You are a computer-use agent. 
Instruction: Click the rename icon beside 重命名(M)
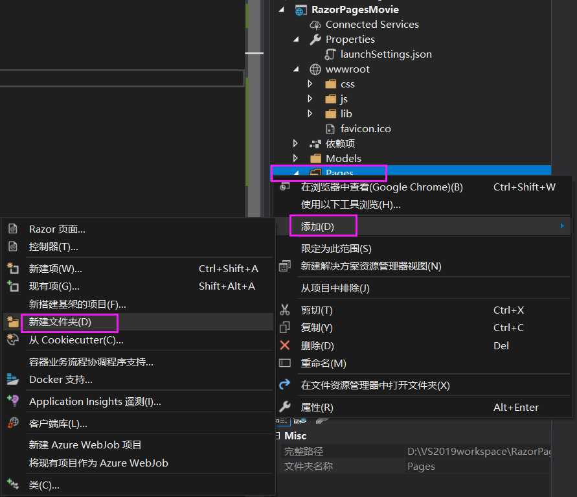pos(285,363)
